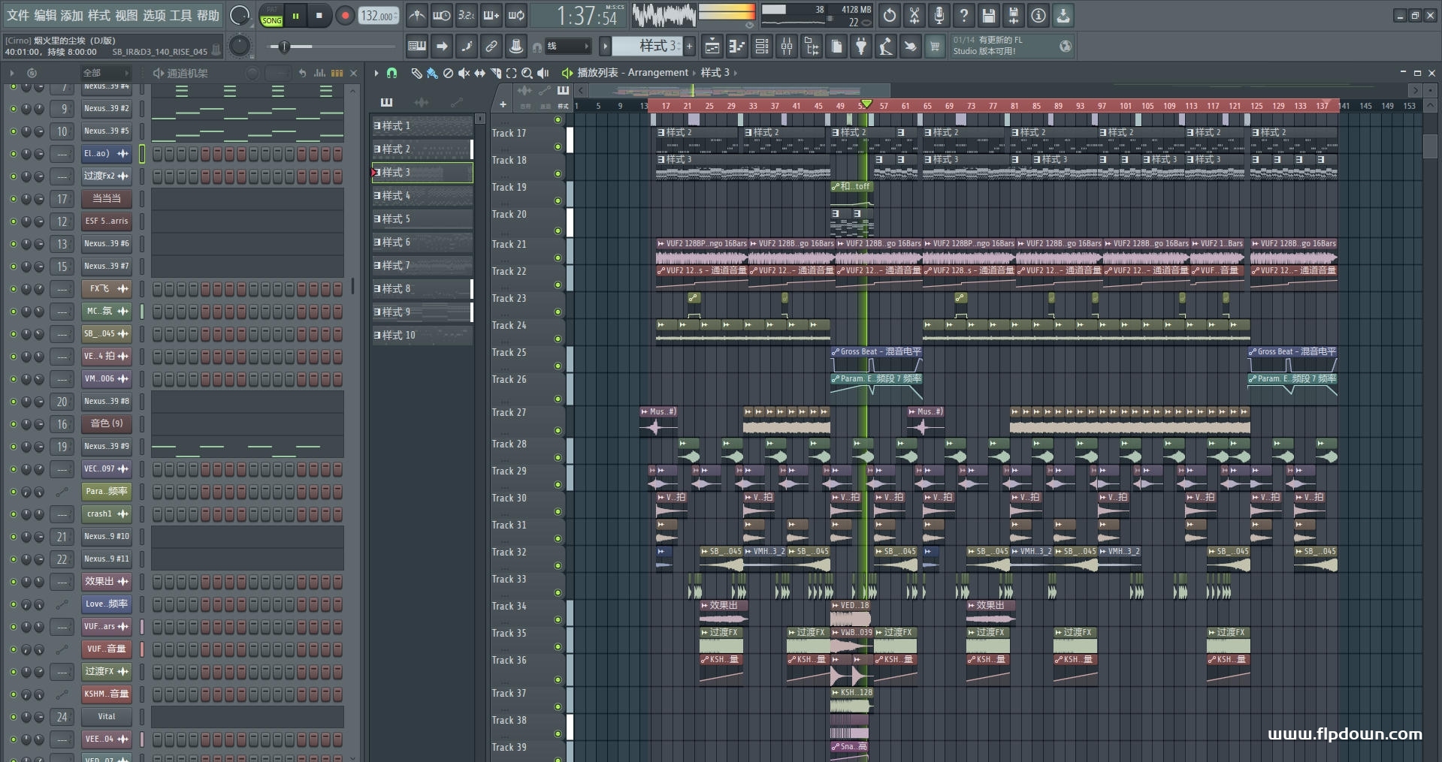This screenshot has height=762, width=1442.
Task: Open the mixer window icon
Action: pyautogui.click(x=787, y=47)
